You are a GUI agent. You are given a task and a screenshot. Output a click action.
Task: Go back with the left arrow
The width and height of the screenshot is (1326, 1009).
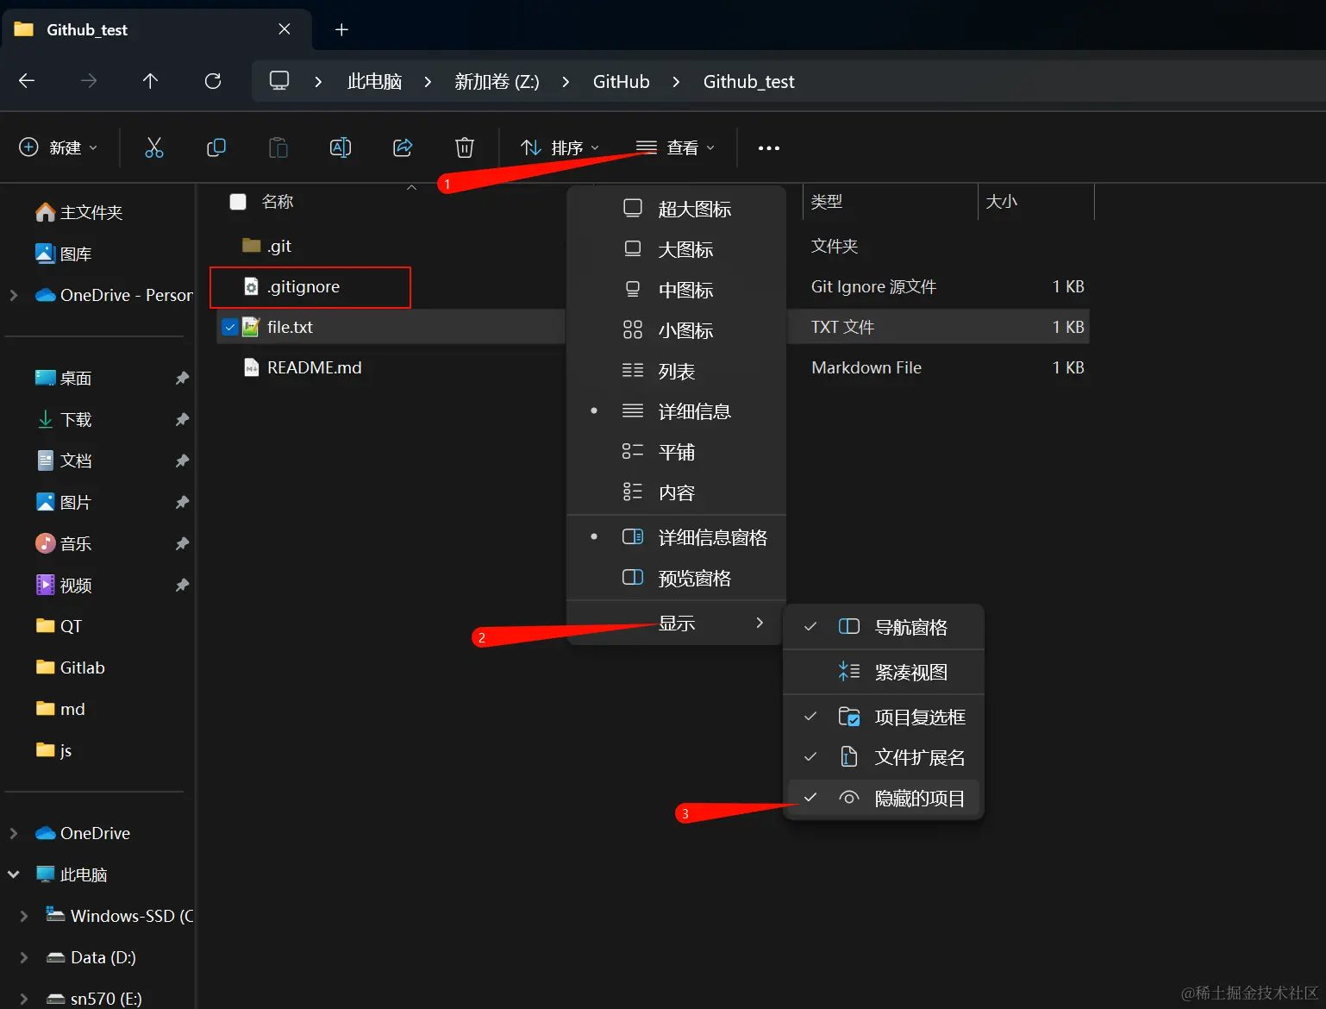[x=27, y=81]
